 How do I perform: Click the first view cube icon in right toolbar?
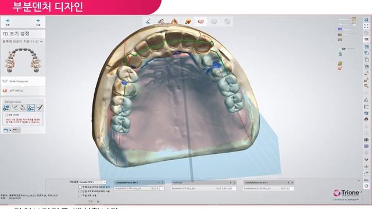(x=366, y=46)
